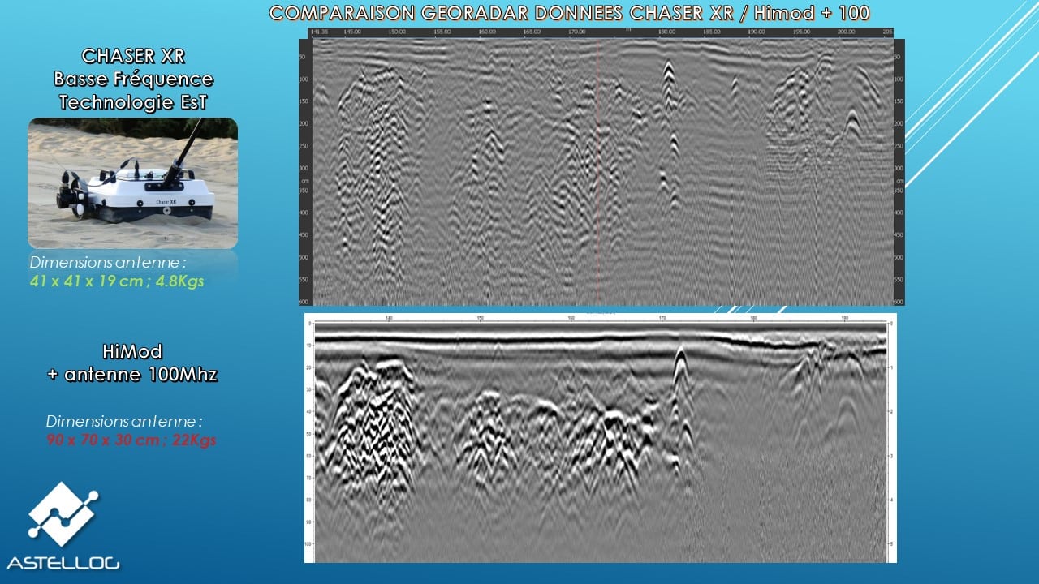Click the '170.00' distance label on top radargram

(x=577, y=32)
